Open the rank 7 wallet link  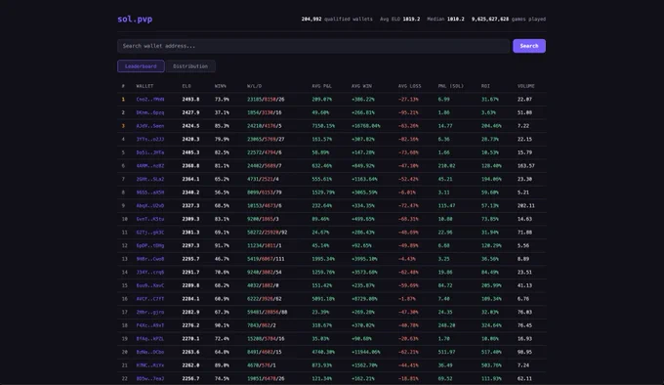point(150,179)
